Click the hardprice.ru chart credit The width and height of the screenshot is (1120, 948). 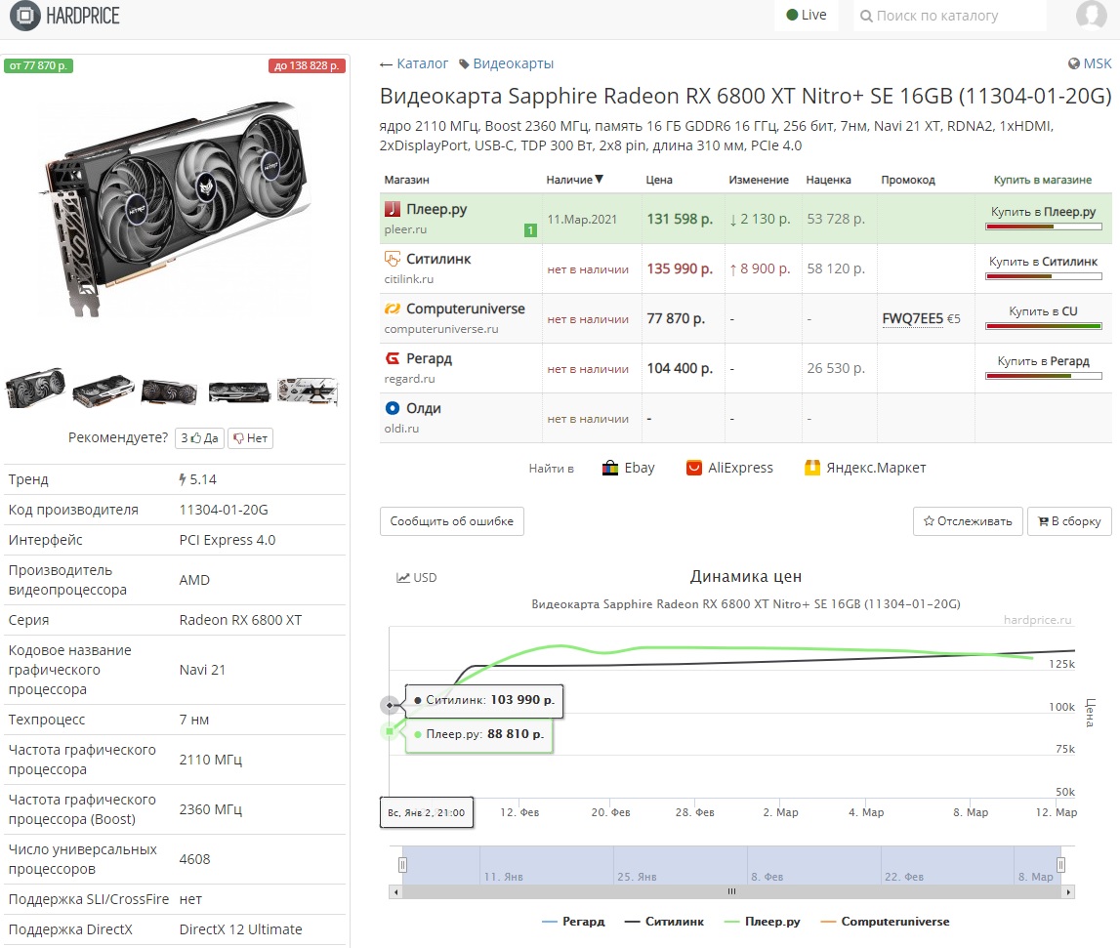point(1037,619)
